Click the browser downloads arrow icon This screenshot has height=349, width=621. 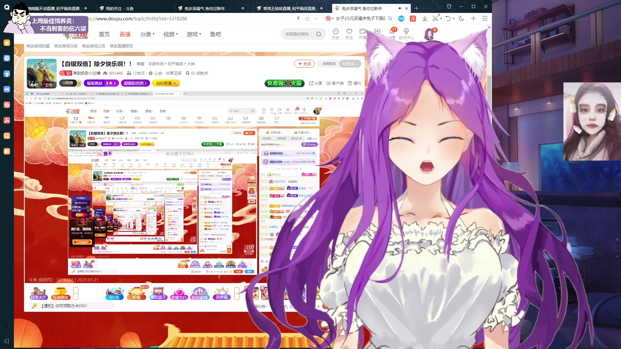point(425,18)
